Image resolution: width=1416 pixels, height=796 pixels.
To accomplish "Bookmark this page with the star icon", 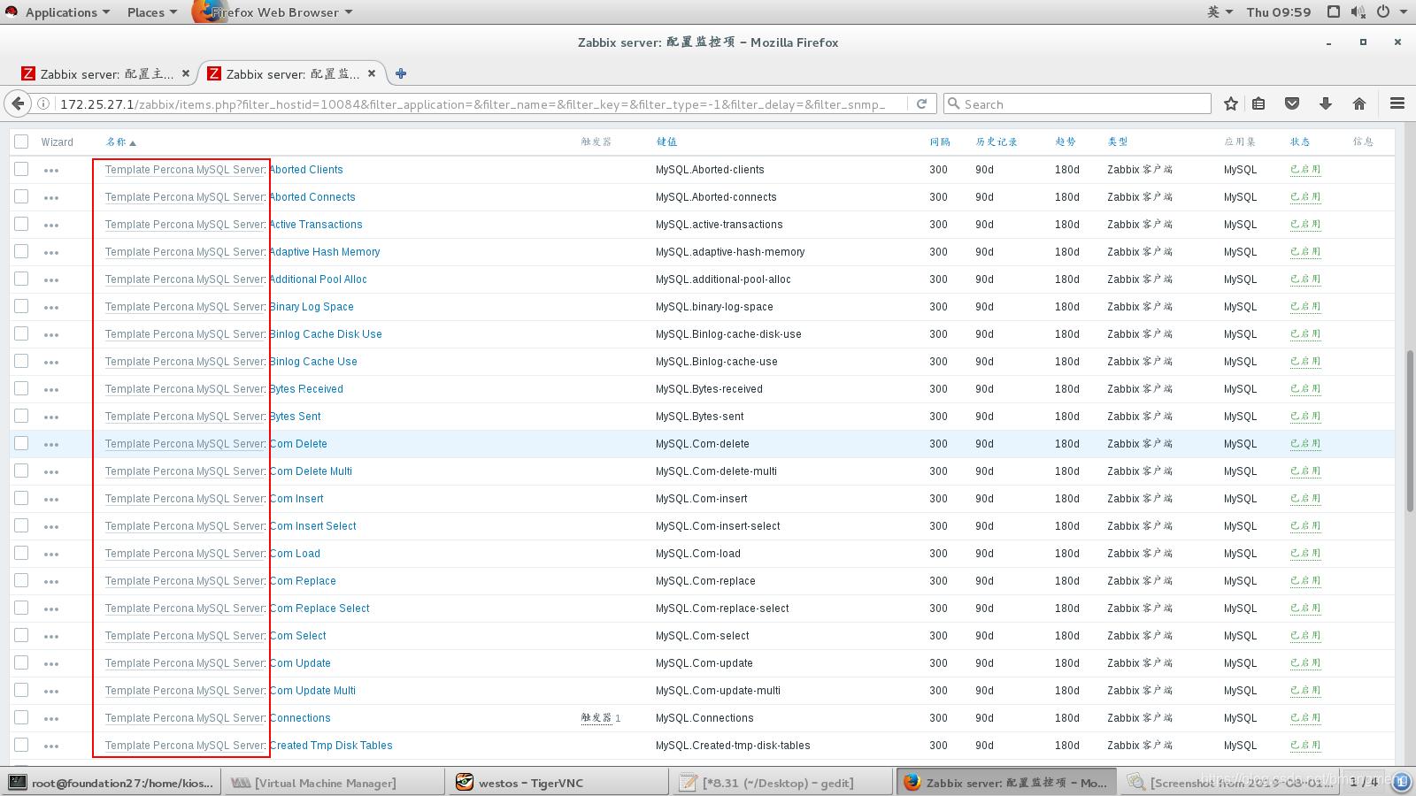I will [1230, 103].
